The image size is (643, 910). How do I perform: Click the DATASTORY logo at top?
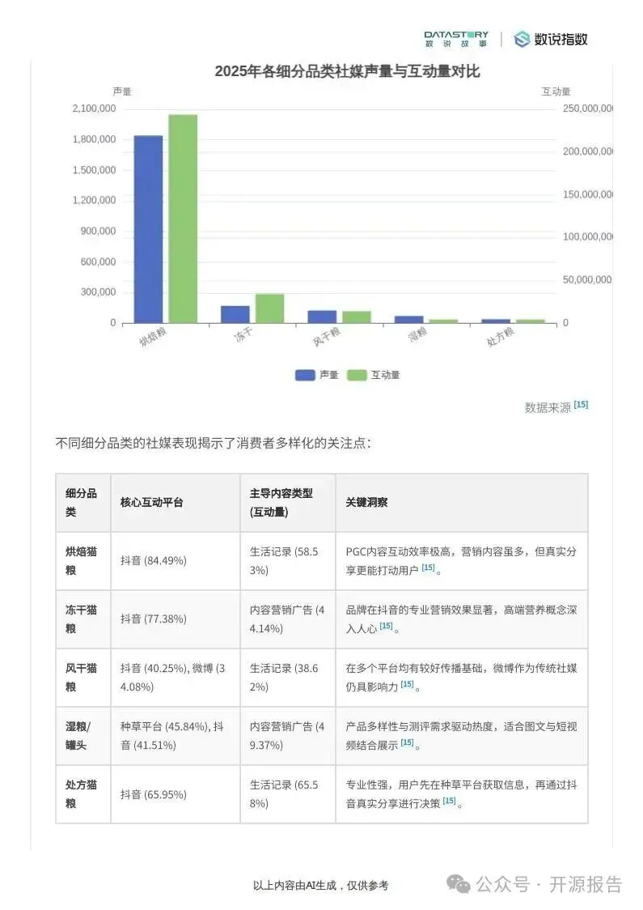pyautogui.click(x=456, y=39)
